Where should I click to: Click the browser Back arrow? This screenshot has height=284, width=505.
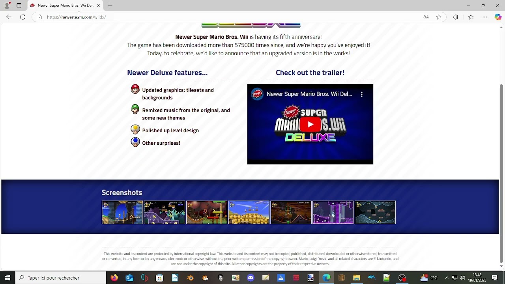point(9,17)
